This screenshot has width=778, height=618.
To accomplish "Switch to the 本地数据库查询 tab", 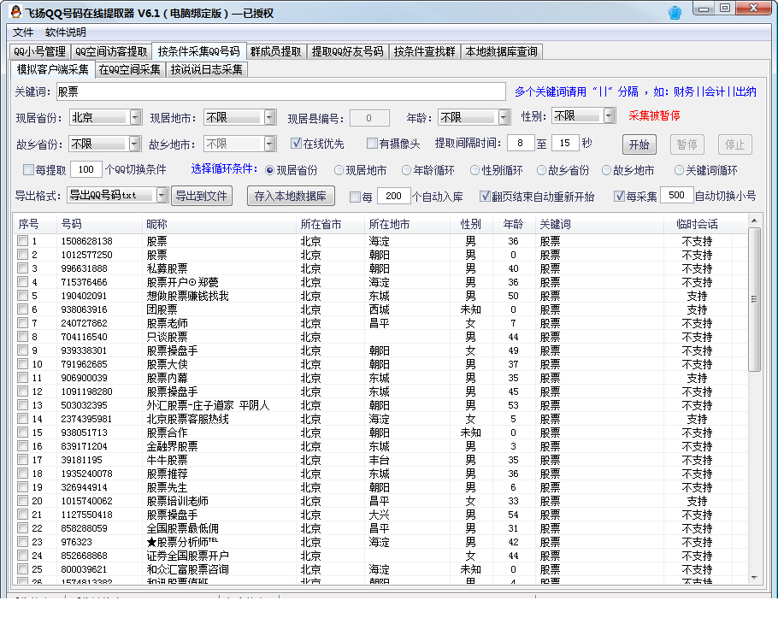I will pos(502,51).
